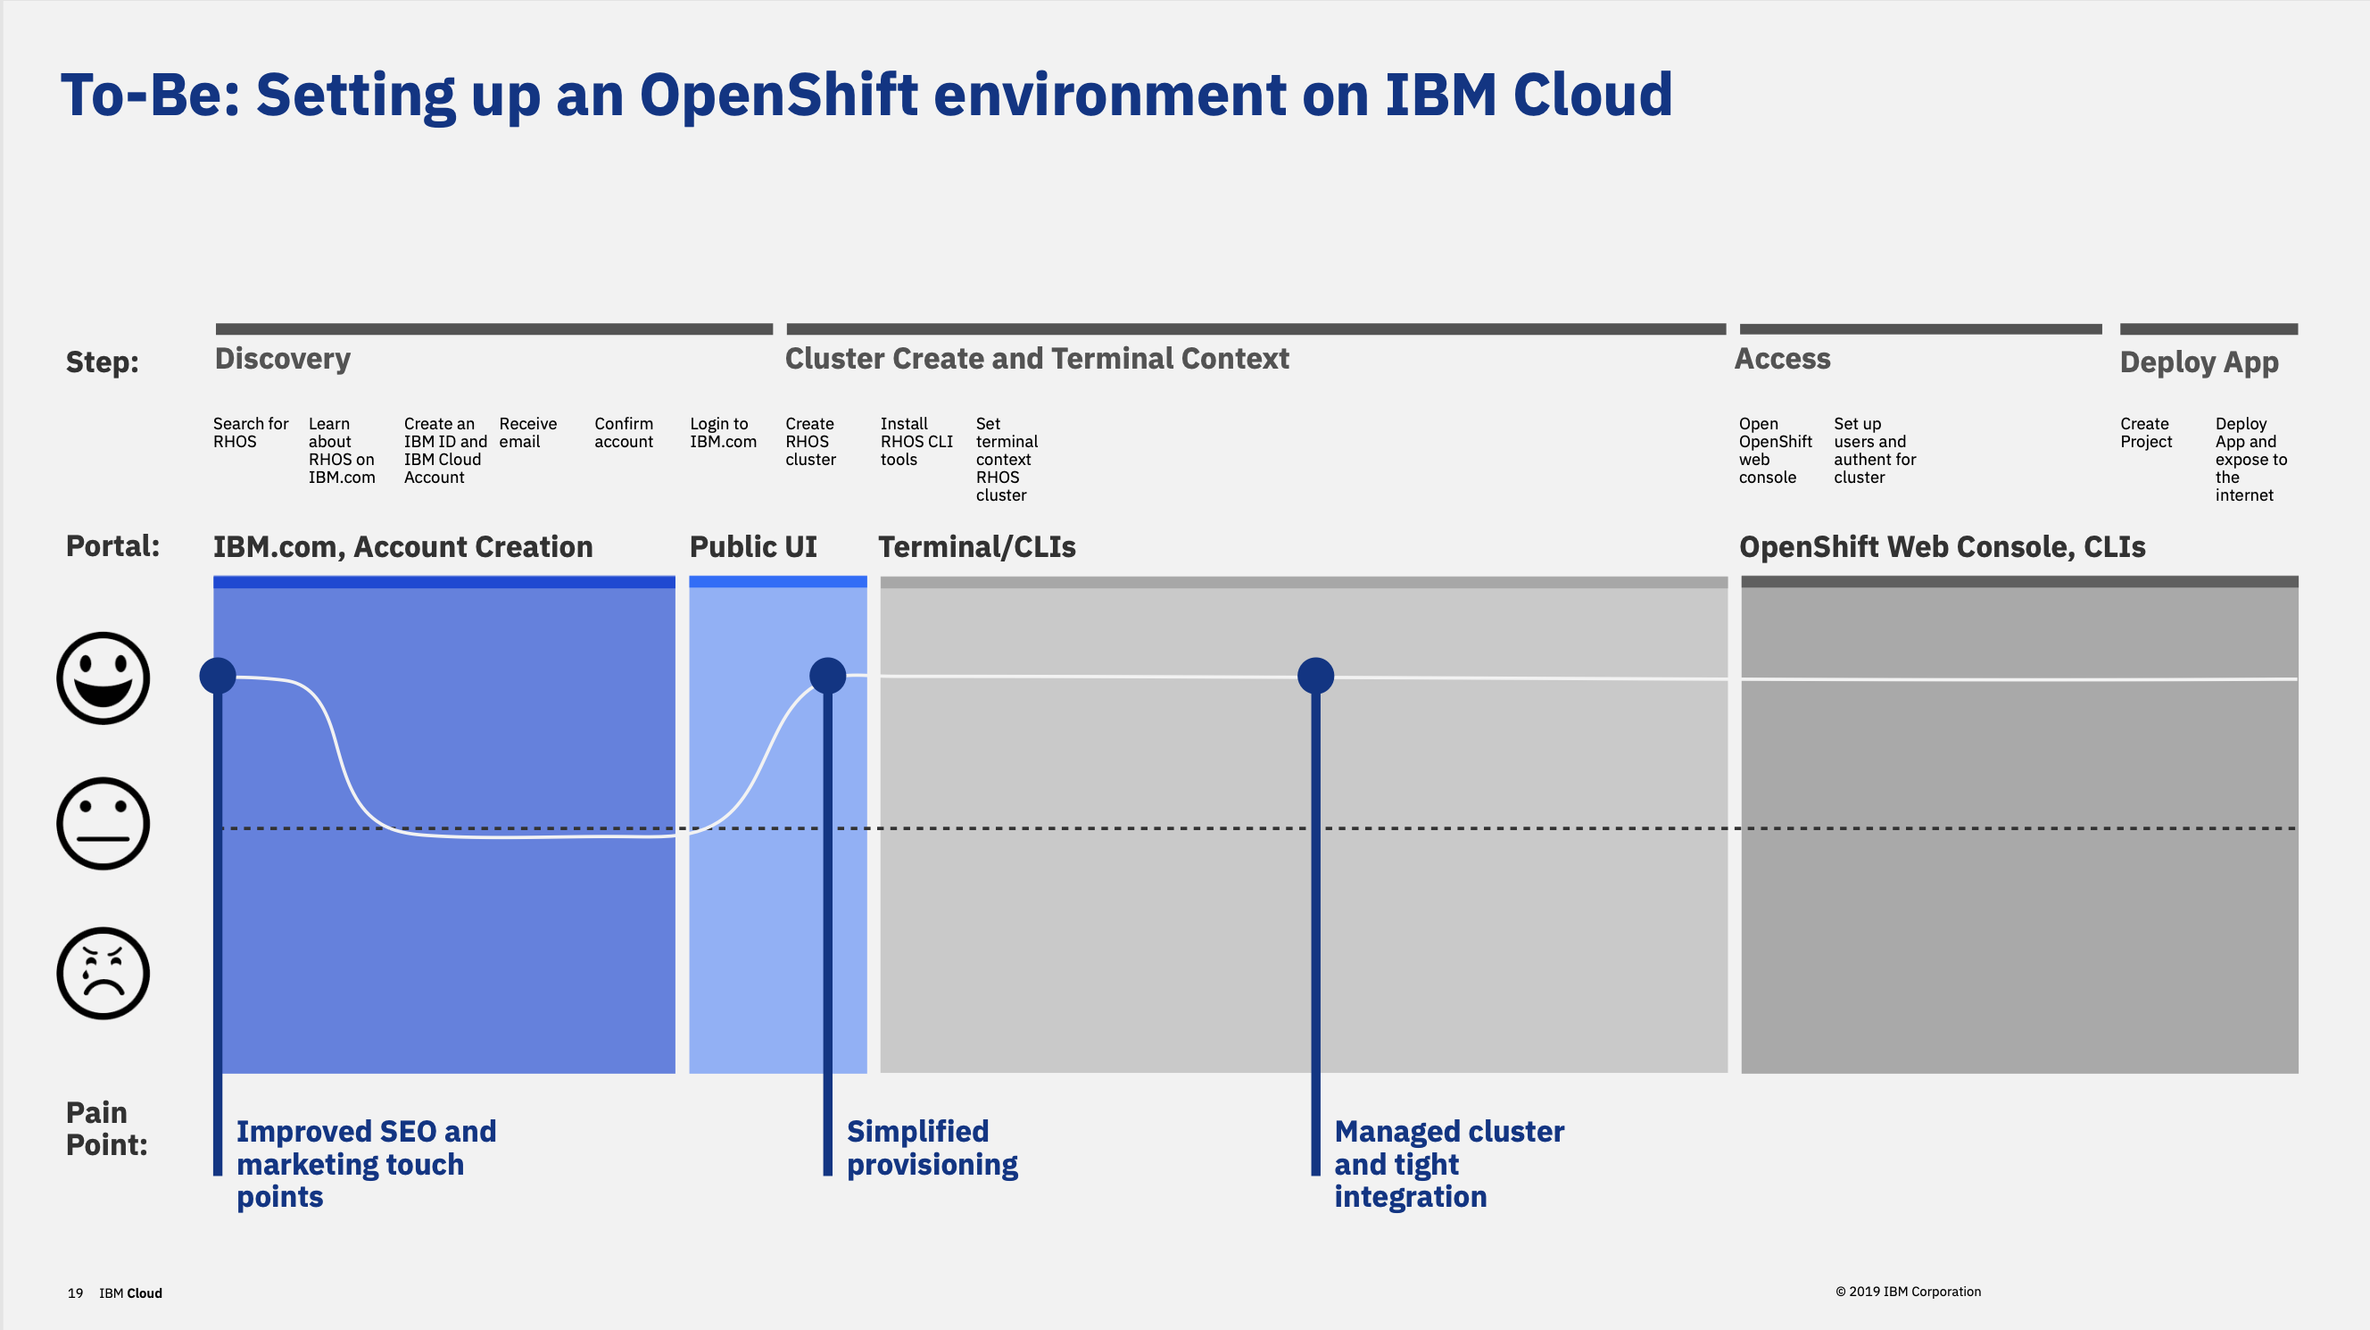Click the 'Portal:' row label
The image size is (2370, 1330).
click(112, 545)
